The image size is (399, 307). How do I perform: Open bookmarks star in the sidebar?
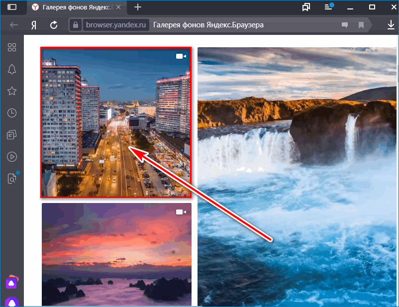tap(12, 91)
